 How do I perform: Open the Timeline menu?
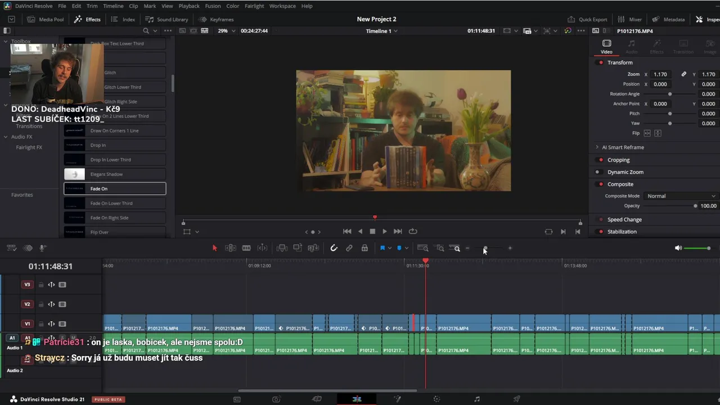tap(113, 6)
